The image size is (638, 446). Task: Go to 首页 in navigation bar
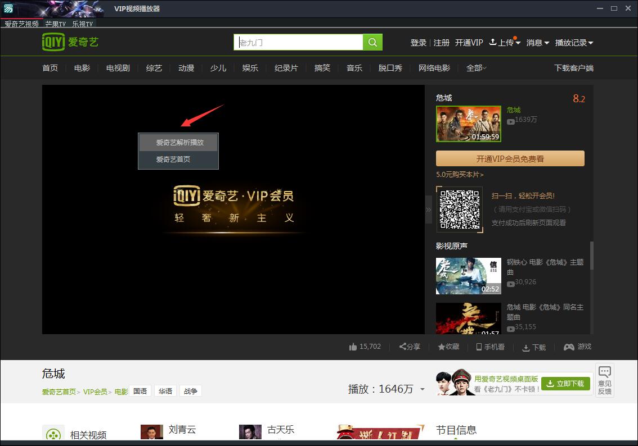click(x=50, y=68)
